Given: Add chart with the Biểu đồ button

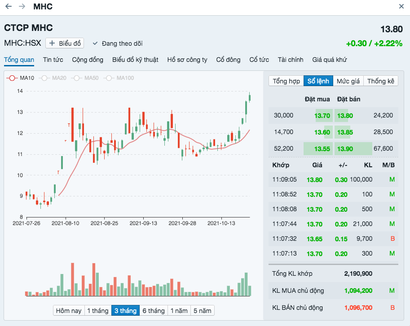Looking at the screenshot, I should (x=65, y=43).
